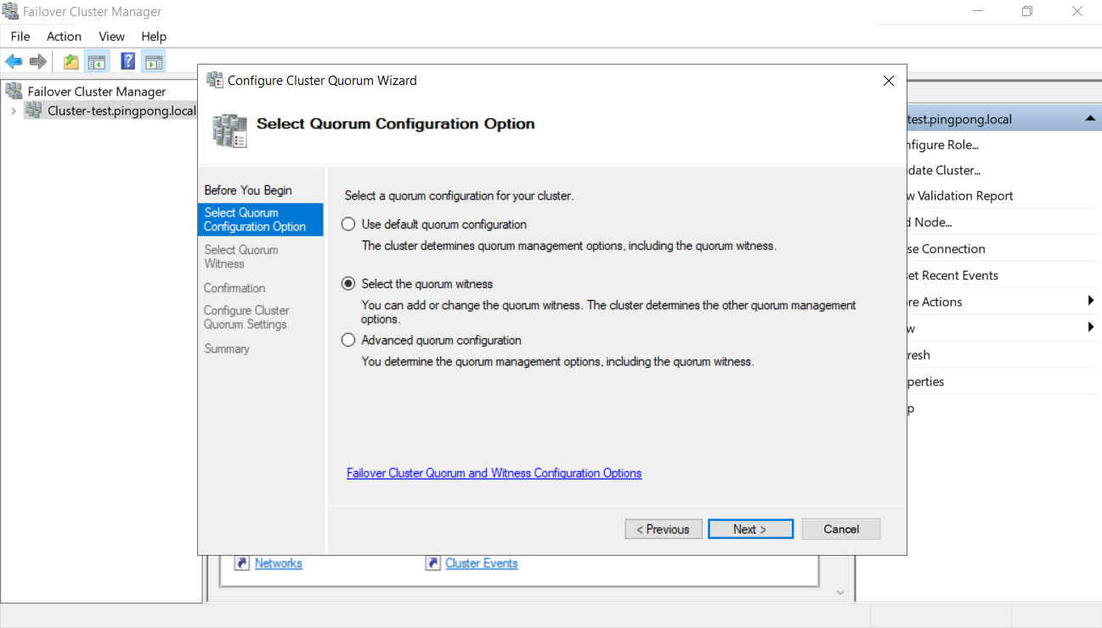This screenshot has width=1102, height=628.
Task: Restore down the Failover Cluster Manager window
Action: [x=1027, y=12]
